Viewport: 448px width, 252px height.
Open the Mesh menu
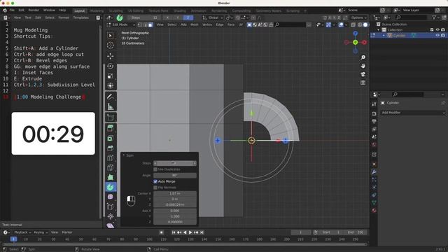pyautogui.click(x=195, y=25)
